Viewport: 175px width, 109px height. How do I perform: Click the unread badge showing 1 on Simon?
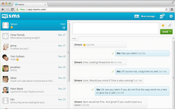(64, 28)
